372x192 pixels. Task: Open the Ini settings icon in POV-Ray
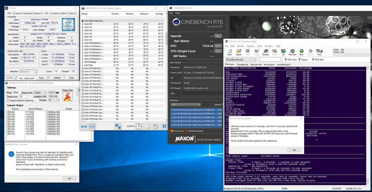(283, 52)
